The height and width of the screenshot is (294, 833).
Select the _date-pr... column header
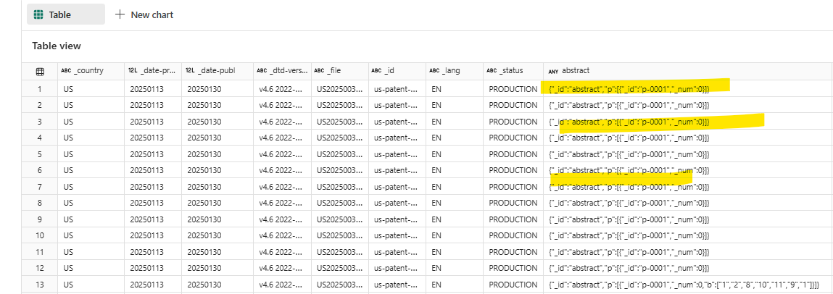coord(152,70)
